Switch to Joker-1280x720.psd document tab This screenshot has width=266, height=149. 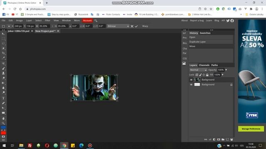(x=18, y=31)
